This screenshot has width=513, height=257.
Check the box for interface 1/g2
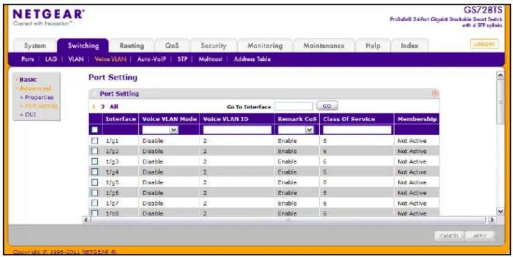(x=95, y=151)
